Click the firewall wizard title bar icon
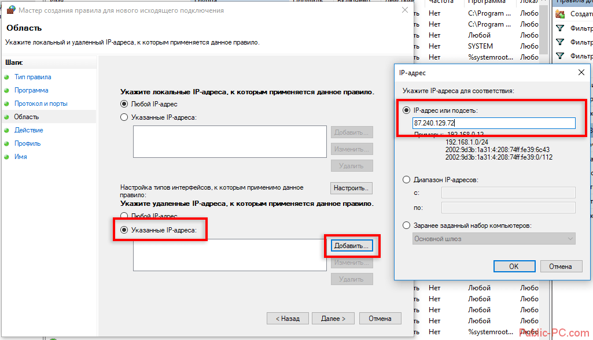Viewport: 593px width, 340px height. click(x=10, y=10)
